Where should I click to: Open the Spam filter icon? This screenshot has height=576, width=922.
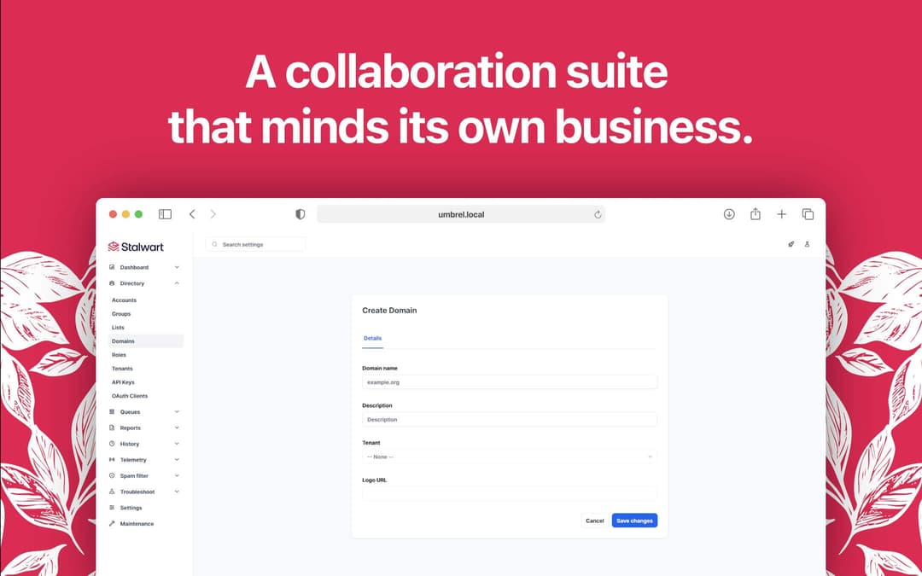click(x=113, y=475)
